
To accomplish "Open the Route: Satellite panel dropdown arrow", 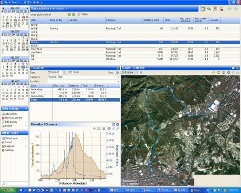I will pyautogui.click(x=237, y=68).
